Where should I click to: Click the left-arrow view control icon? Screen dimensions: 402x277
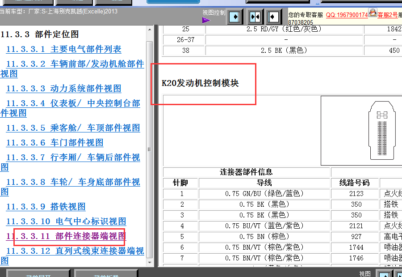(273, 17)
